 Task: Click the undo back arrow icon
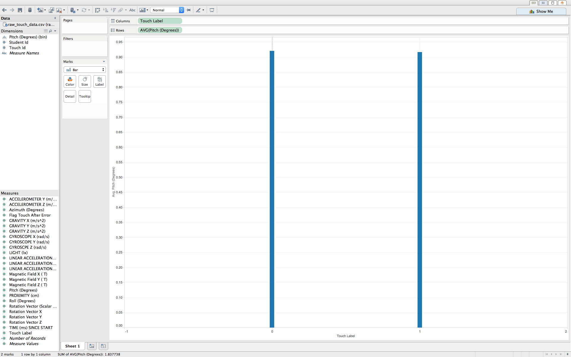[4, 10]
